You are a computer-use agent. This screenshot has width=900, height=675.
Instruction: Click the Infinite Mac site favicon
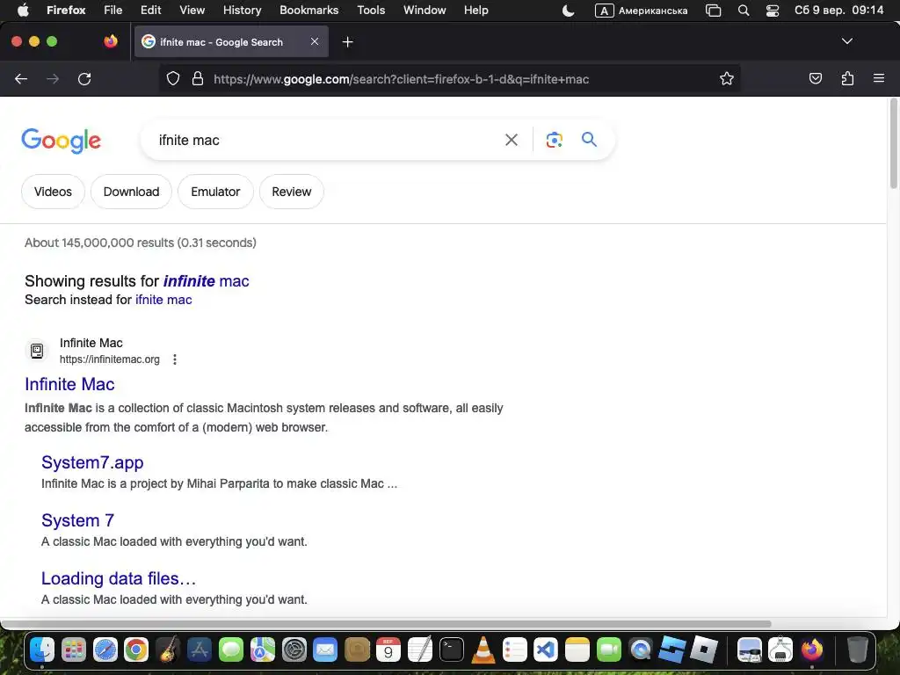[37, 351]
